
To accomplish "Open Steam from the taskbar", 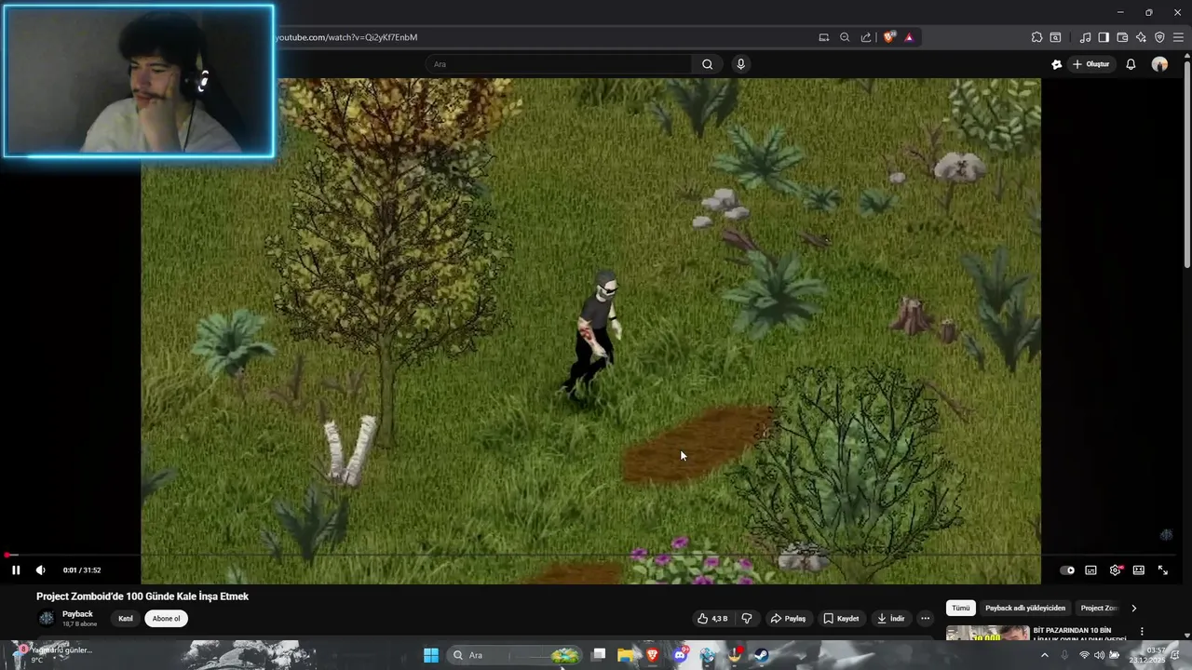I will tap(761, 655).
